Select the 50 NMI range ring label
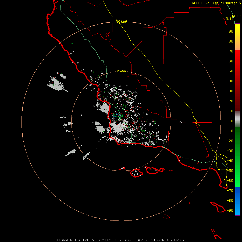 [x=121, y=71]
